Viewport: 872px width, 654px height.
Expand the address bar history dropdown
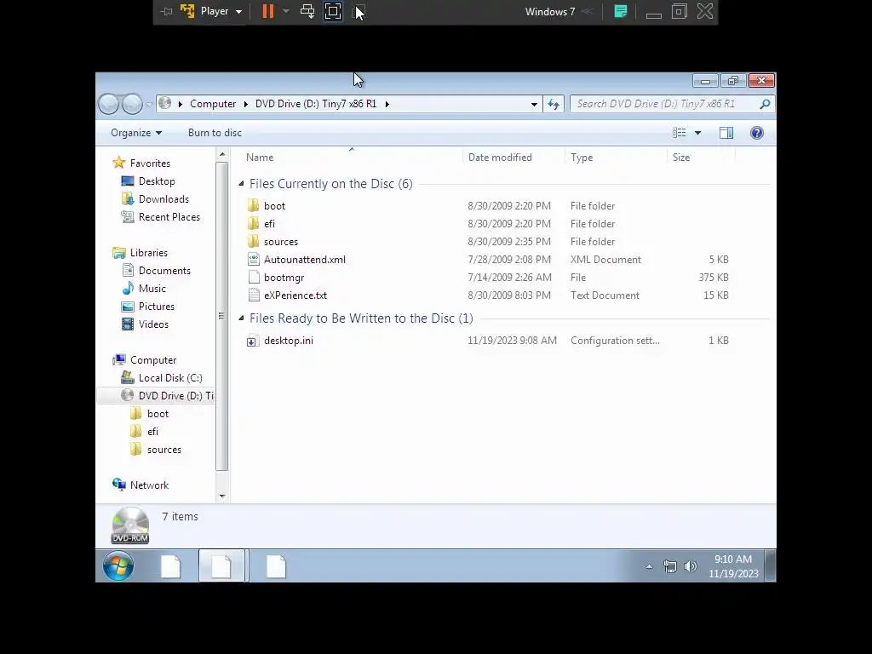point(534,104)
